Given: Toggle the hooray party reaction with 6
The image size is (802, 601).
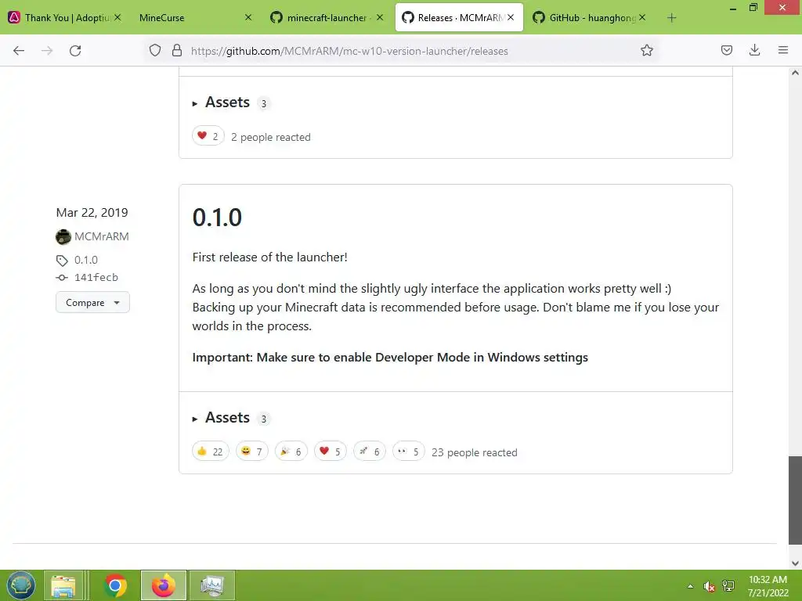Looking at the screenshot, I should click(x=291, y=452).
